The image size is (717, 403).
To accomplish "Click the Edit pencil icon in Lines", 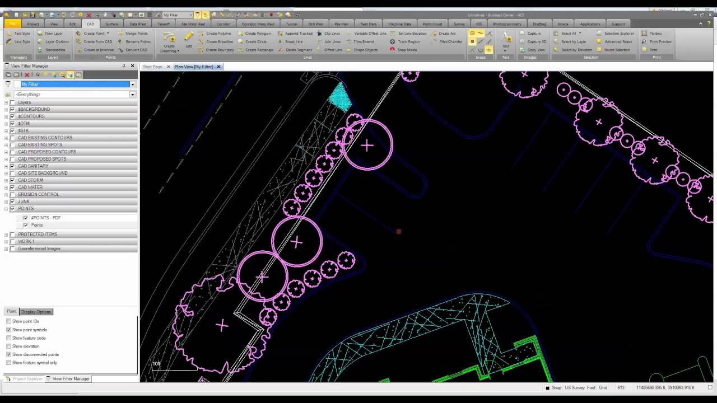I will click(x=189, y=40).
